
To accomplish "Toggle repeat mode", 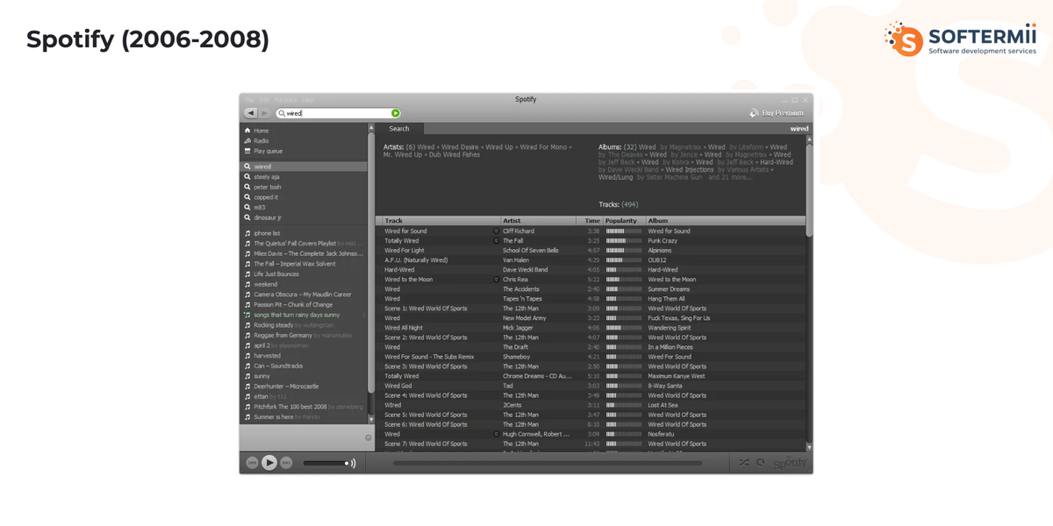I will pyautogui.click(x=761, y=463).
